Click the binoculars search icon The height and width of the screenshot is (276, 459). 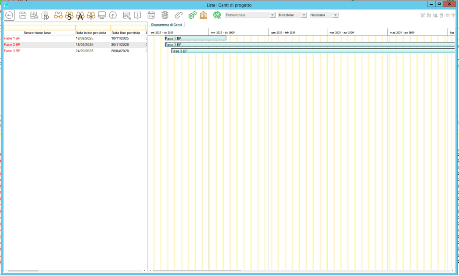pyautogui.click(x=58, y=15)
